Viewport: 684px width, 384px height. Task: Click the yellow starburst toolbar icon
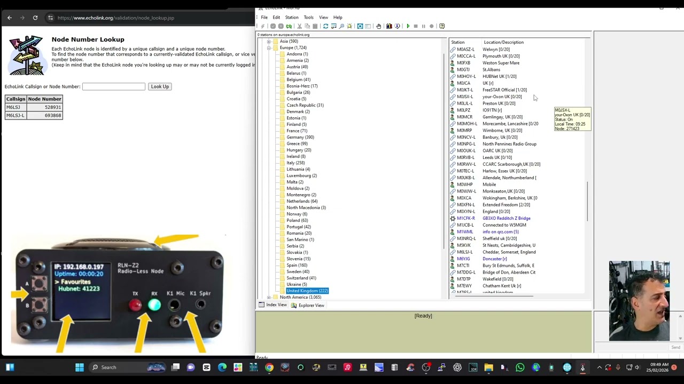(349, 26)
